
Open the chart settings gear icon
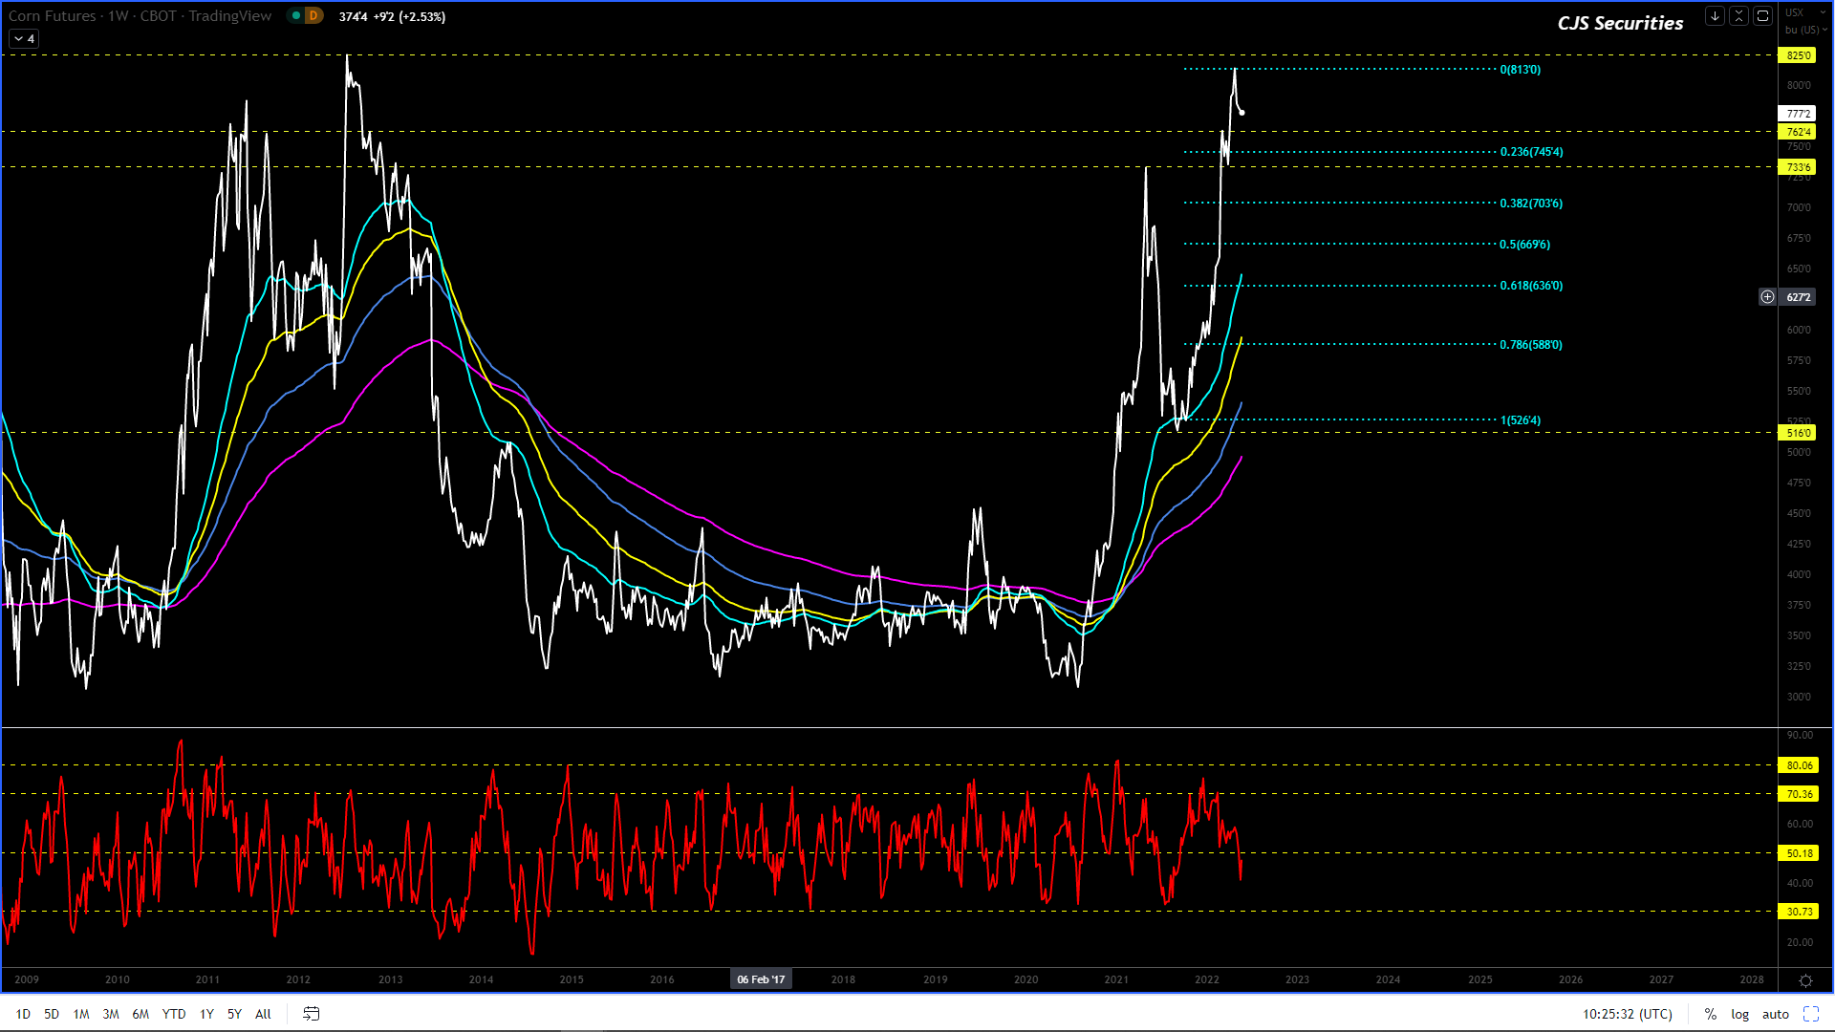1805,980
